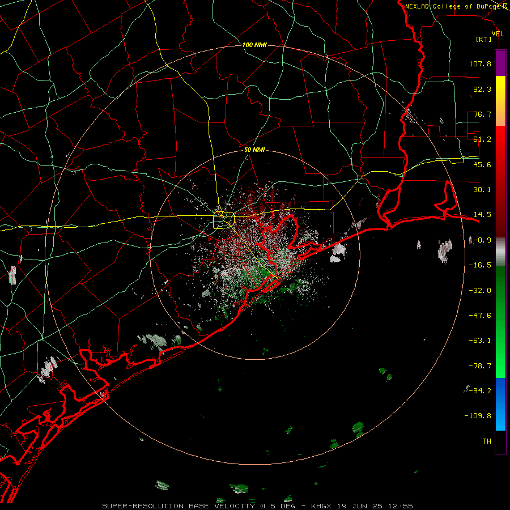The height and width of the screenshot is (510, 510).
Task: Click the -32.0 velocity scale value
Action: click(x=480, y=291)
